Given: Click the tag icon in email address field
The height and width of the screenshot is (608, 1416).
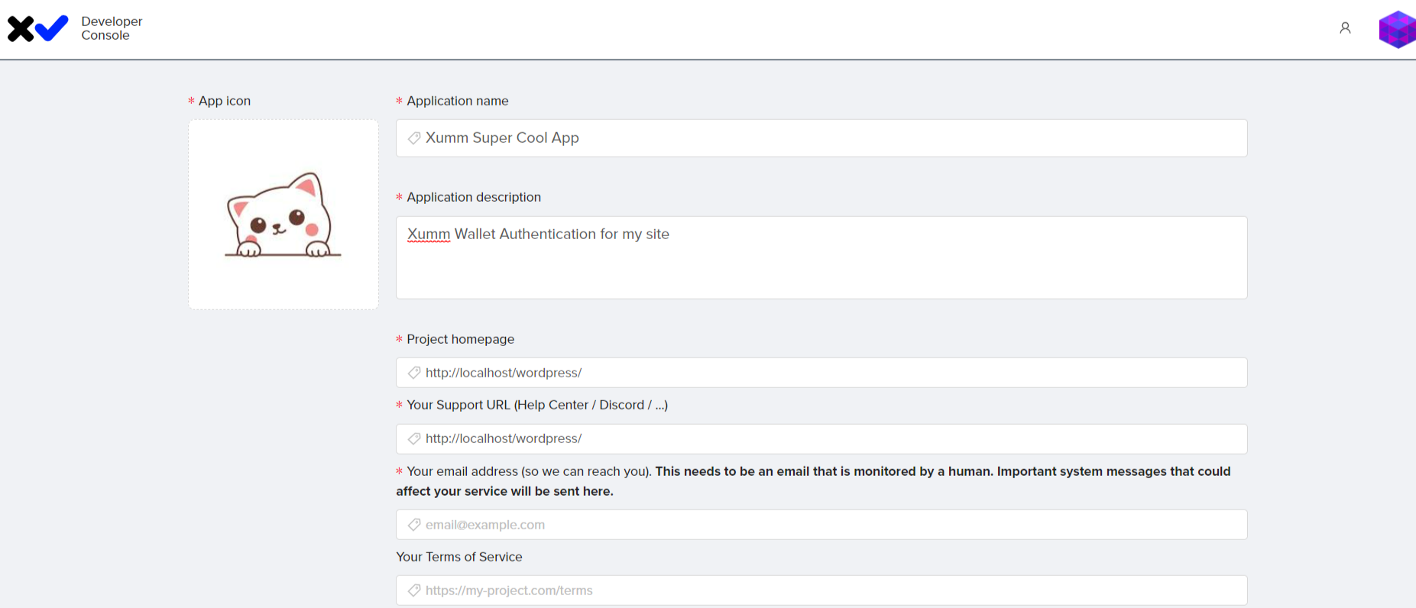Looking at the screenshot, I should [414, 525].
